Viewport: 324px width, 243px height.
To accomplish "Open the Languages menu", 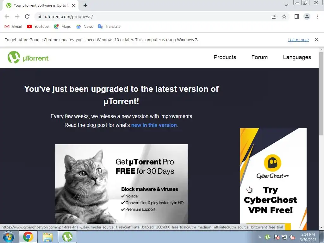I will click(297, 57).
